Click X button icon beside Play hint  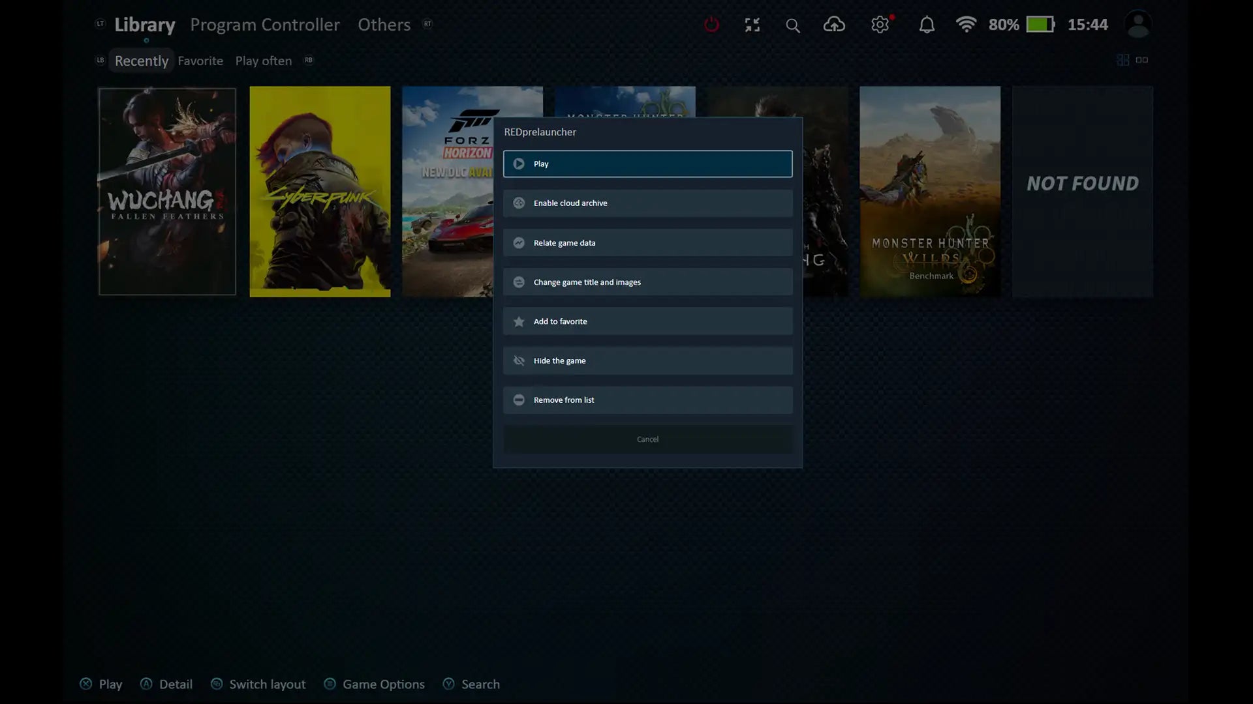85,684
